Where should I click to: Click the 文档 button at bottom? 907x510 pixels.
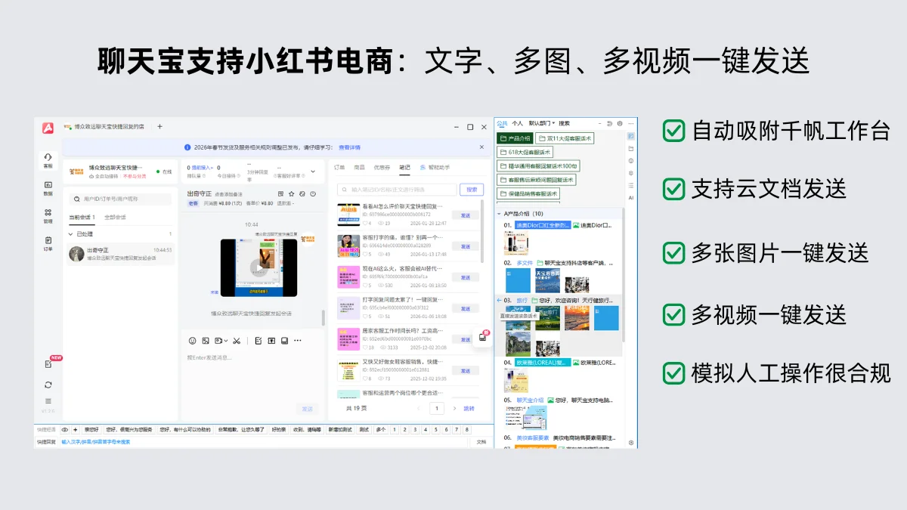pos(481,441)
